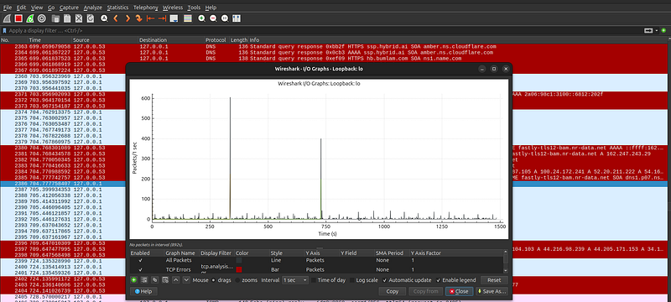The image size is (671, 302).
Task: Click the display filter input field
Action: [325, 31]
